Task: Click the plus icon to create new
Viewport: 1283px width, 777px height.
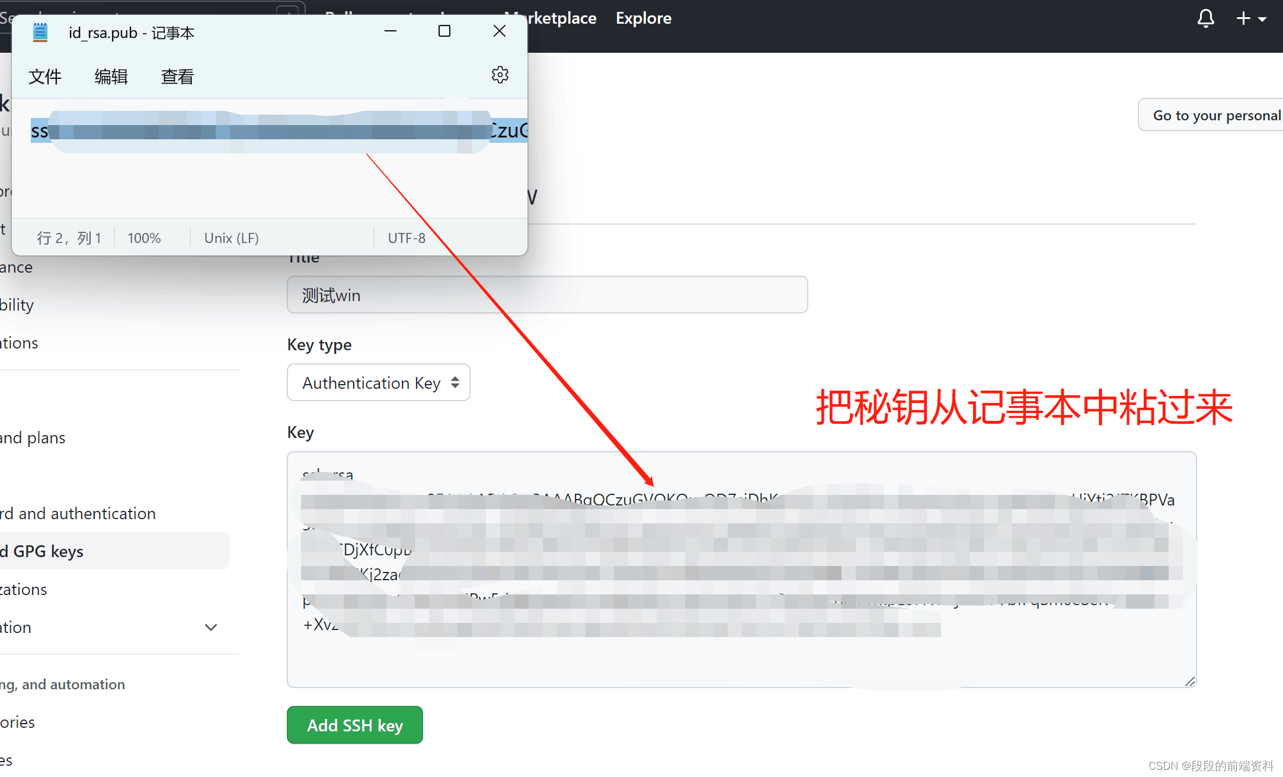Action: pos(1243,18)
